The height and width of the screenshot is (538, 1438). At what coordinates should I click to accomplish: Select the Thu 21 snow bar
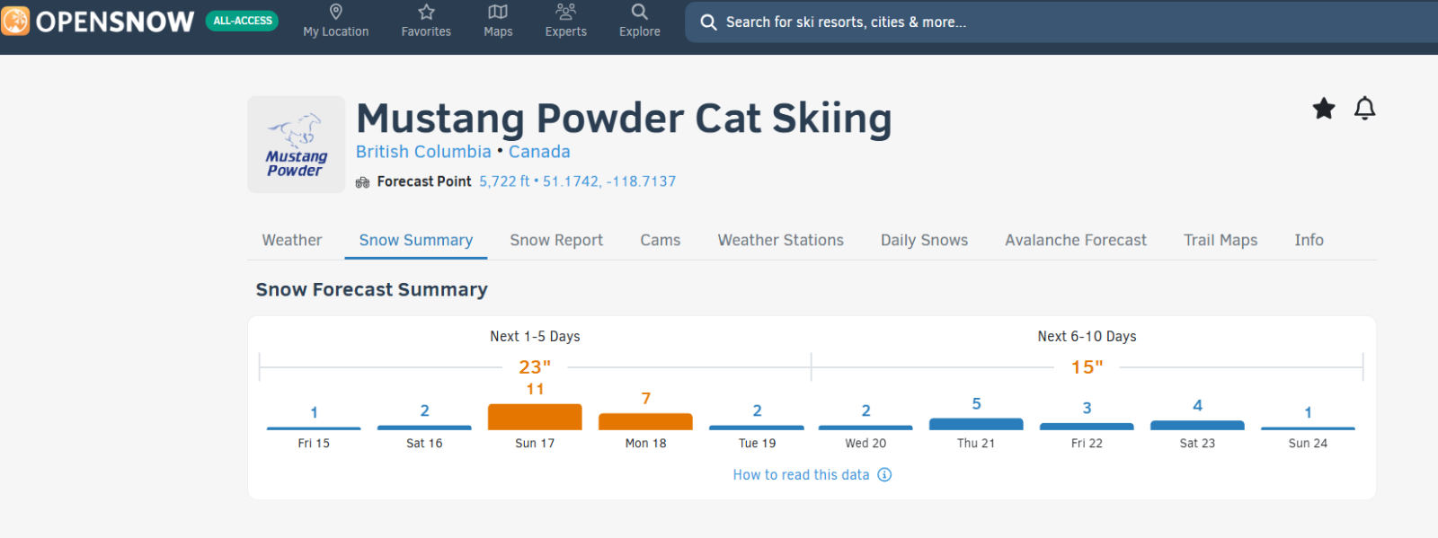tap(976, 424)
